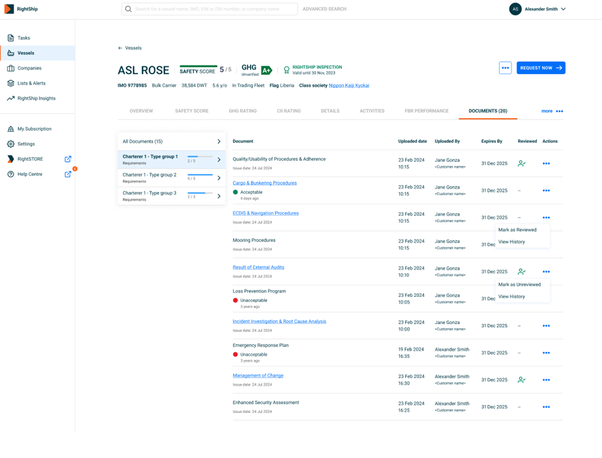Open RightShip Insights chart icon
The image size is (602, 458).
pos(10,98)
